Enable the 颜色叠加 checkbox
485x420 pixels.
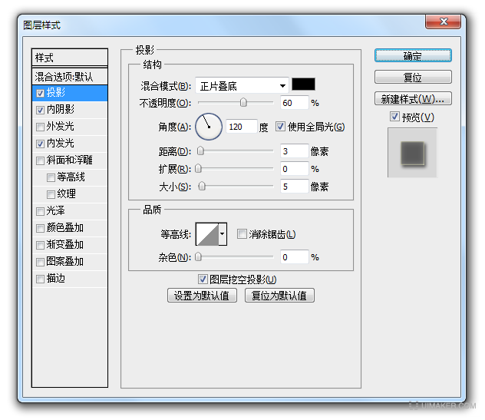(x=40, y=228)
